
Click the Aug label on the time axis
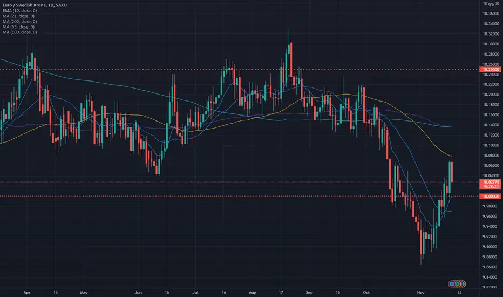point(253,293)
